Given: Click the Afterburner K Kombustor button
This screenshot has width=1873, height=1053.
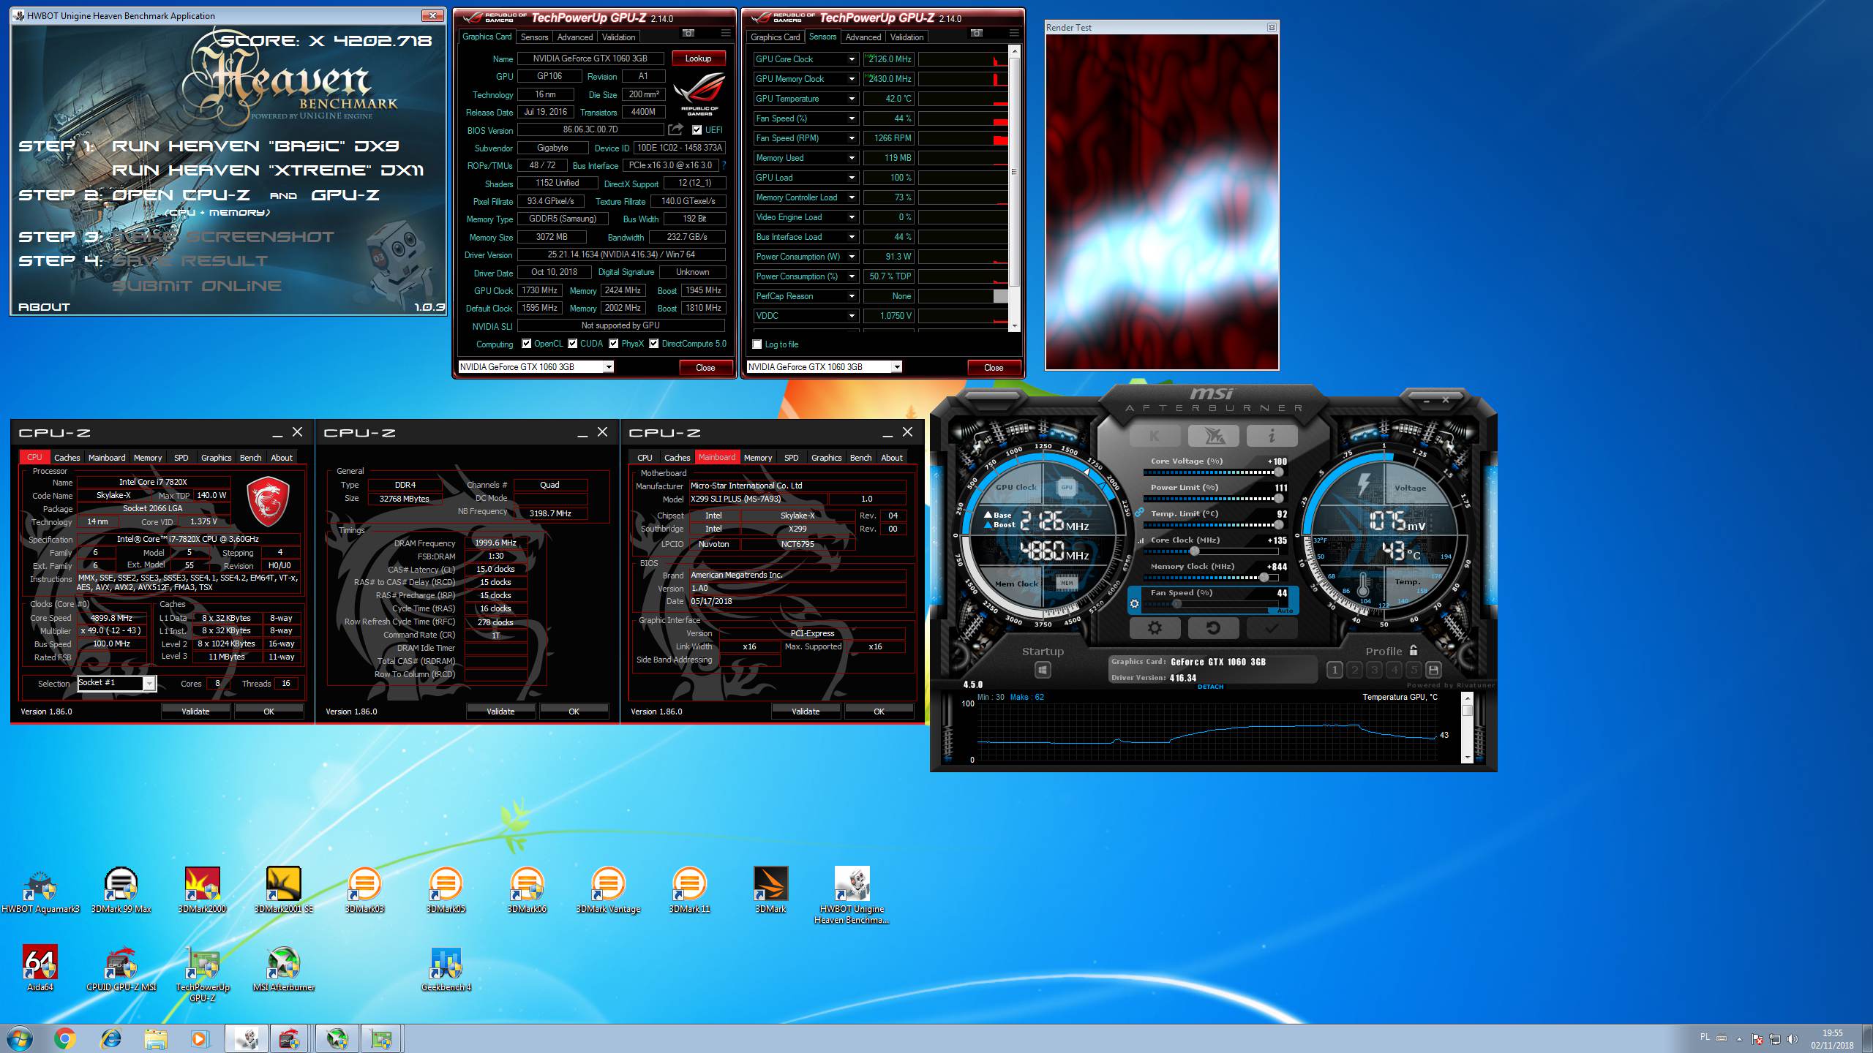Looking at the screenshot, I should click(x=1155, y=436).
